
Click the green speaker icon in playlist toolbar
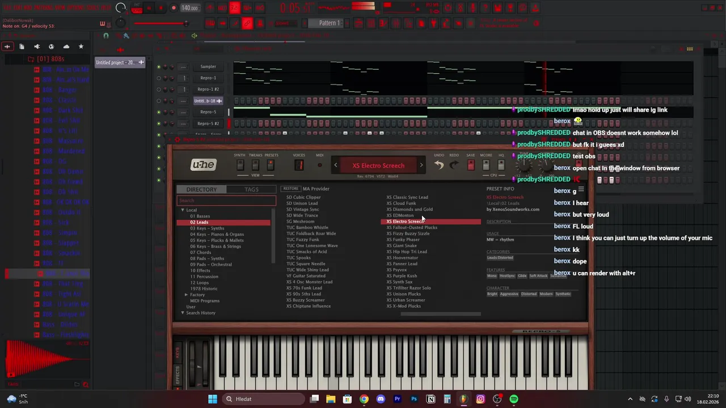pos(194,36)
